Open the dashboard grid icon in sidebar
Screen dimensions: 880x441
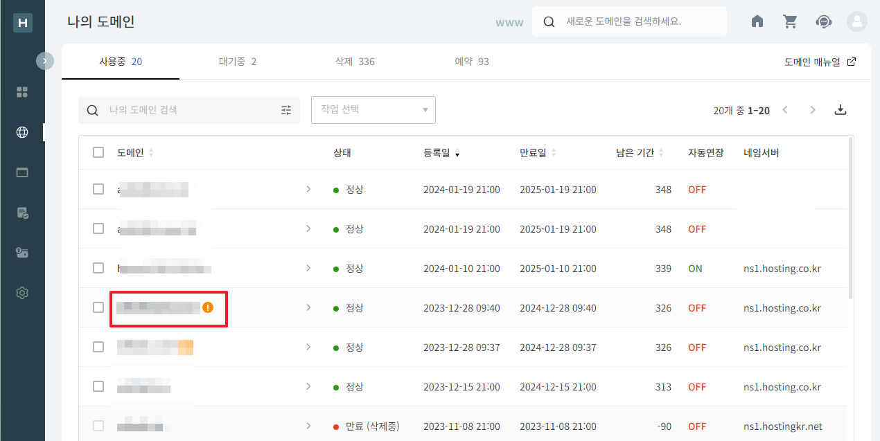22,92
